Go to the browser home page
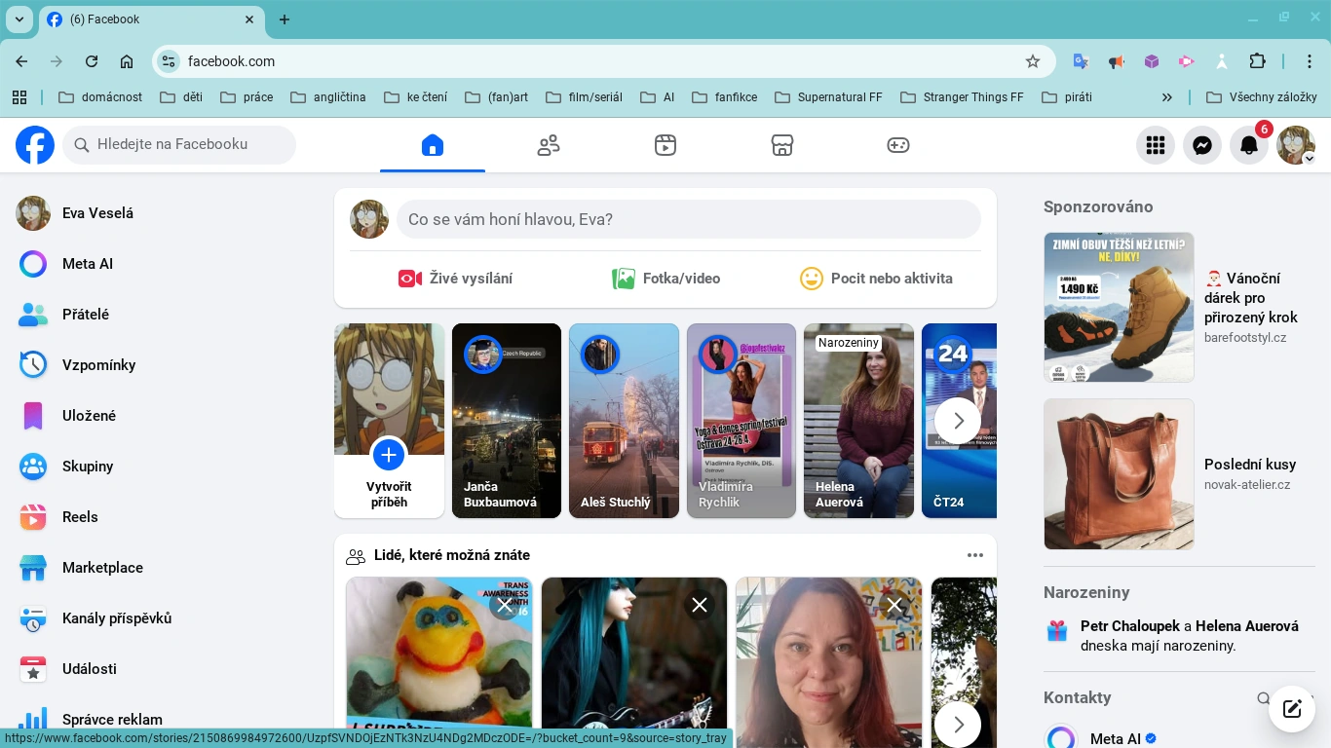1331x748 pixels. 127,61
